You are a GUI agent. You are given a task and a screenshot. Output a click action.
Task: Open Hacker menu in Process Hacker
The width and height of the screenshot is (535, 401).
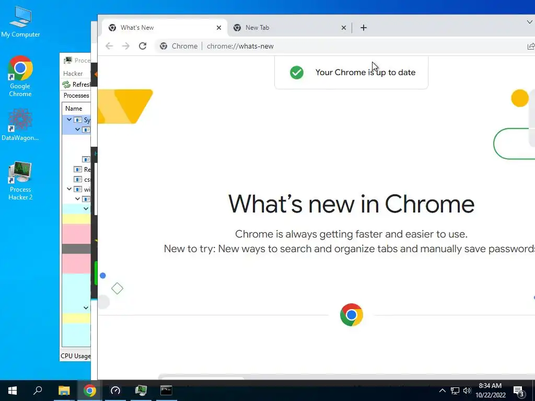(73, 73)
